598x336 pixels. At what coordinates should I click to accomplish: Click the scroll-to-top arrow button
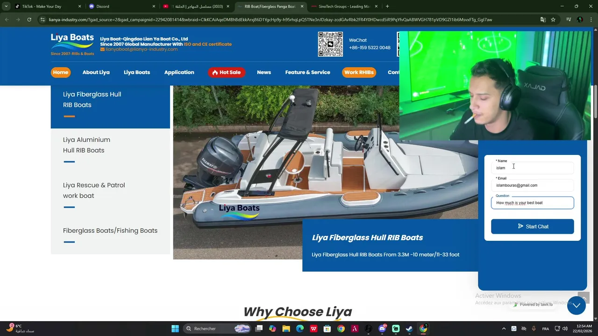pos(584,297)
